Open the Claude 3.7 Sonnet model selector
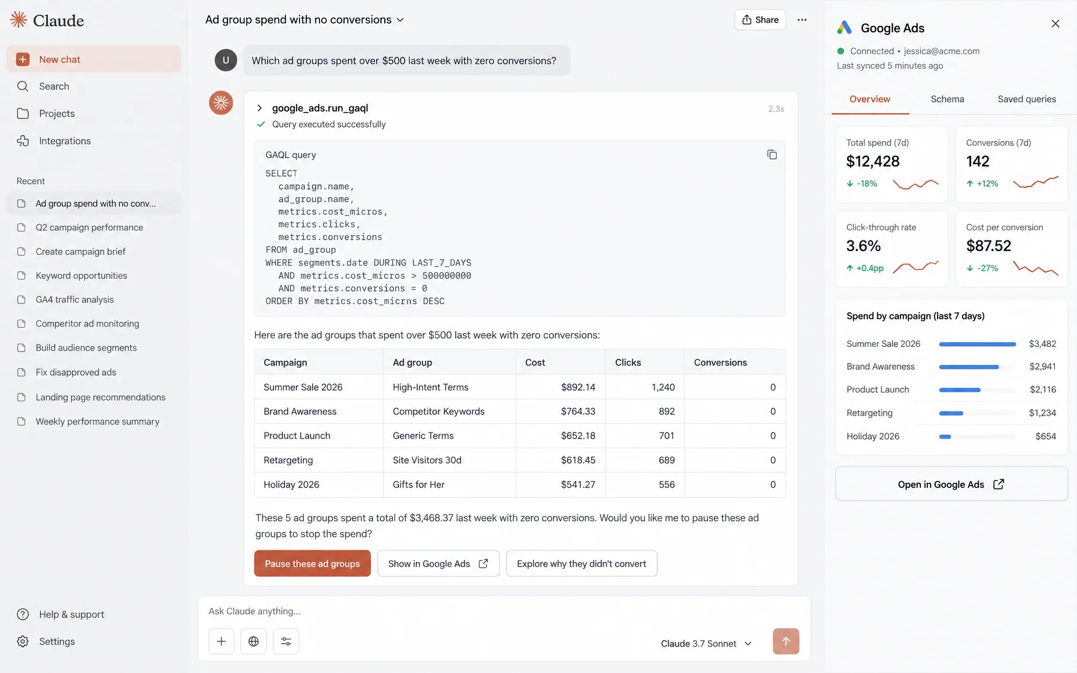The height and width of the screenshot is (673, 1077). click(706, 644)
